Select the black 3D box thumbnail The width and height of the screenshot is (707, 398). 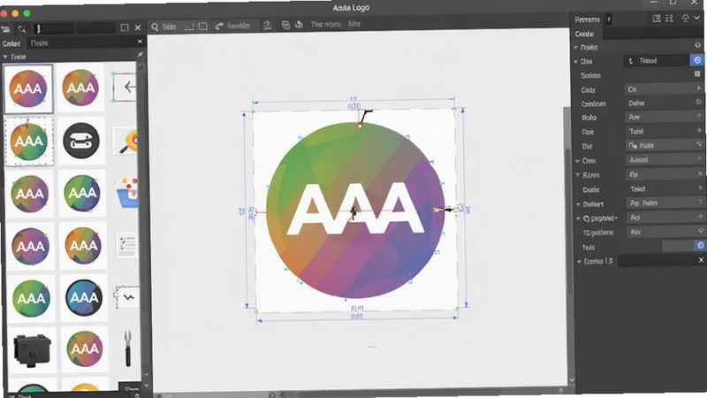click(32, 351)
